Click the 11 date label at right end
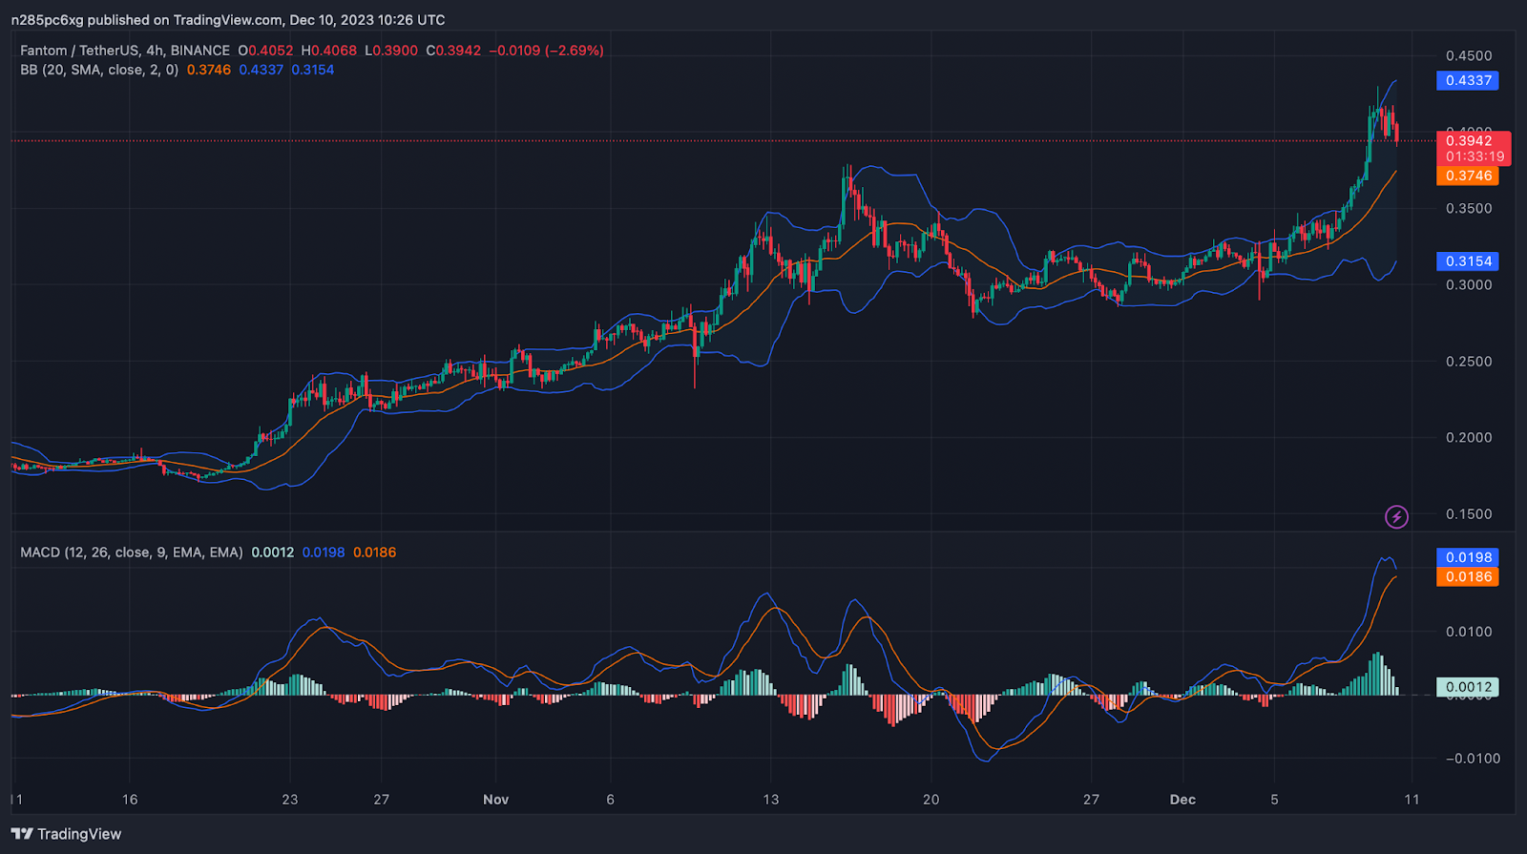 click(x=1412, y=800)
